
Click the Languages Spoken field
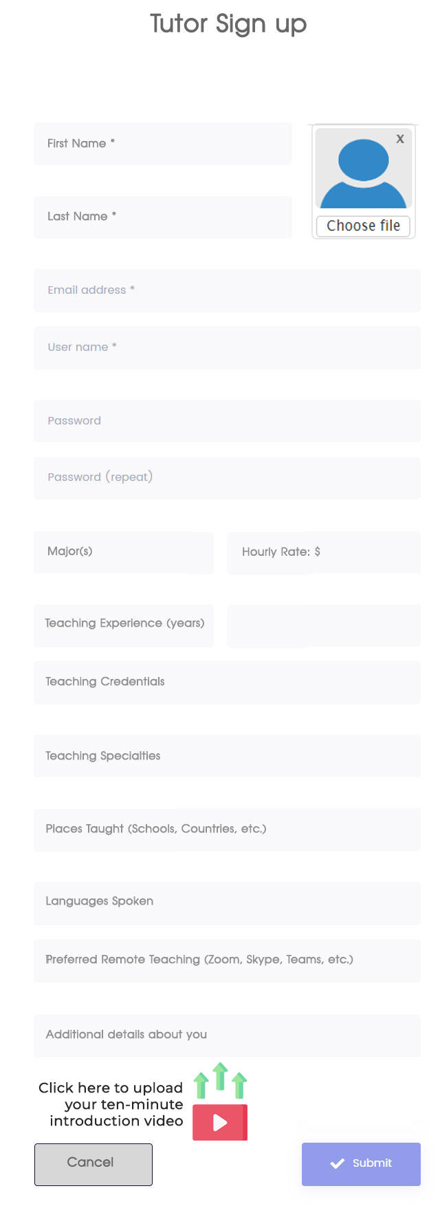click(227, 902)
